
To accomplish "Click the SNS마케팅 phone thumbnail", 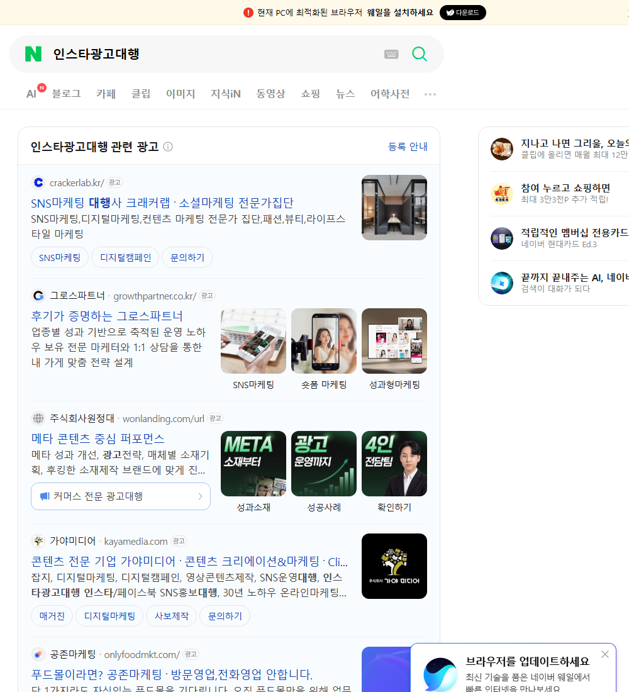I will point(253,341).
